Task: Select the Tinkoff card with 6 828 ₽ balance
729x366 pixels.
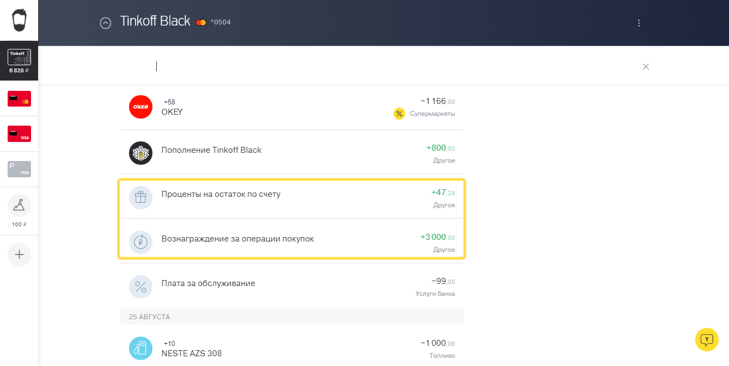Action: [x=19, y=61]
